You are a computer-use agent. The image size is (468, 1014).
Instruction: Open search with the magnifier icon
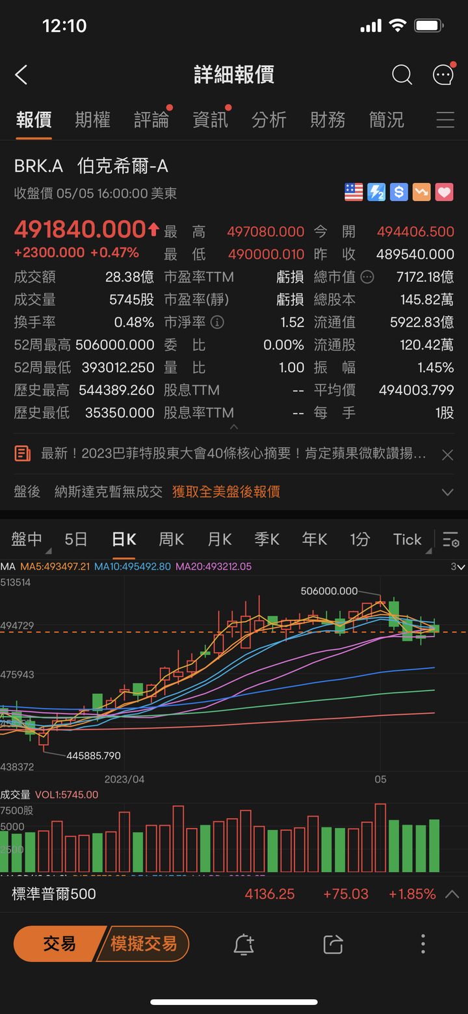402,75
